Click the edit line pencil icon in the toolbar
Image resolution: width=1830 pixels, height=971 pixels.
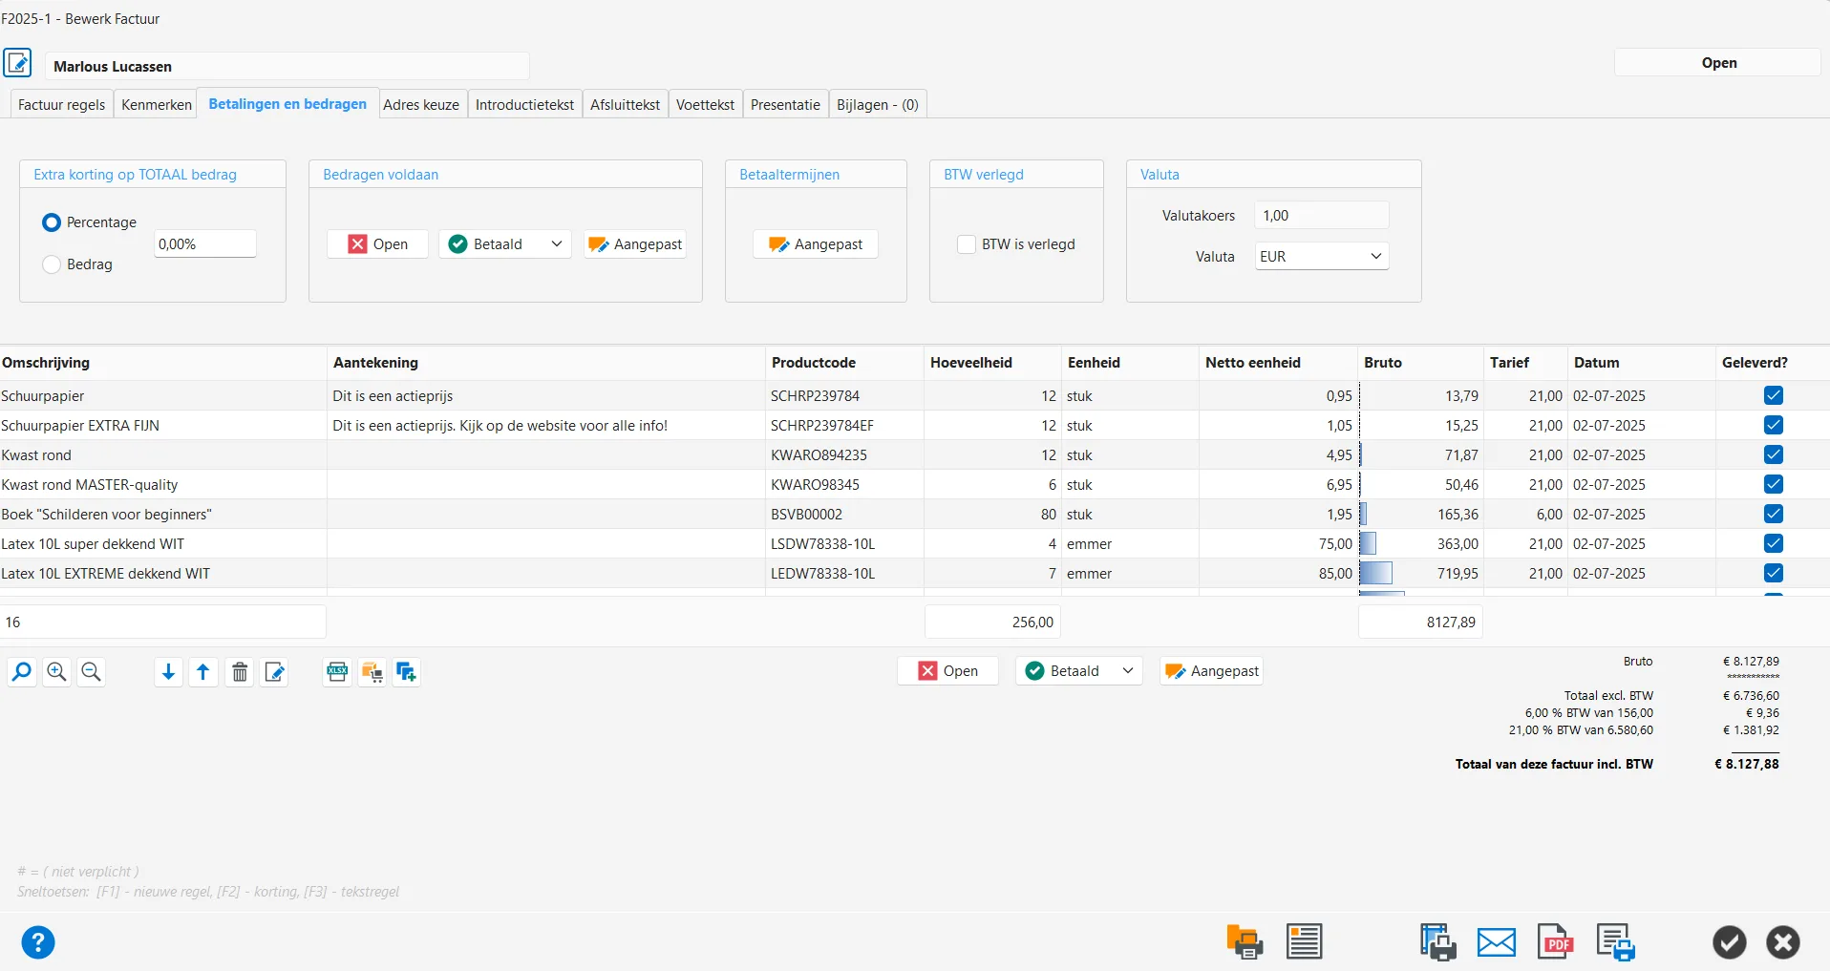(275, 672)
